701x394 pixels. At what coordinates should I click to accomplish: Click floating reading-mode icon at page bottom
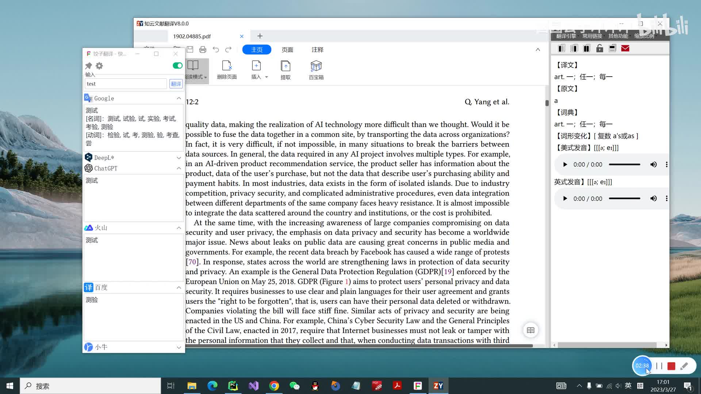click(530, 330)
